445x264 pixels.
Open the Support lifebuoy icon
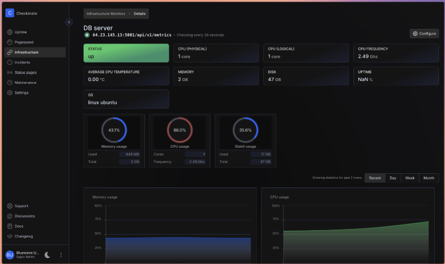click(x=10, y=206)
